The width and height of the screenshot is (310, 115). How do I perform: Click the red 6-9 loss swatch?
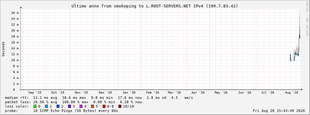point(104,106)
